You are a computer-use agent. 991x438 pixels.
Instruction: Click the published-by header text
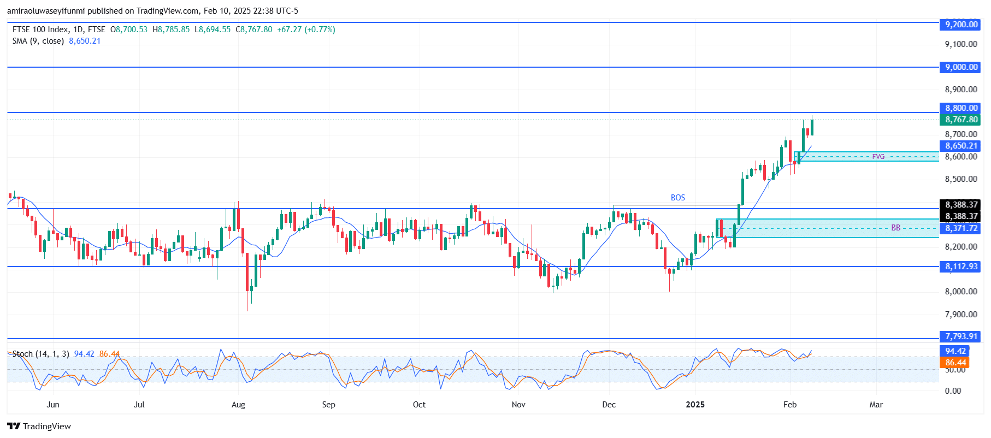pos(152,11)
